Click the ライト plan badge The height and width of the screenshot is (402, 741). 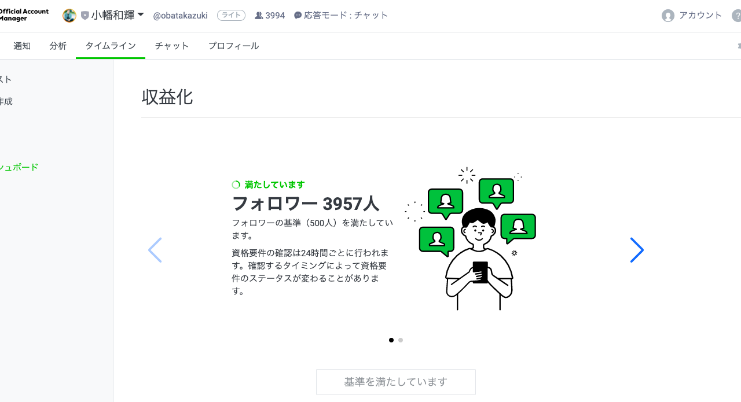click(x=231, y=16)
